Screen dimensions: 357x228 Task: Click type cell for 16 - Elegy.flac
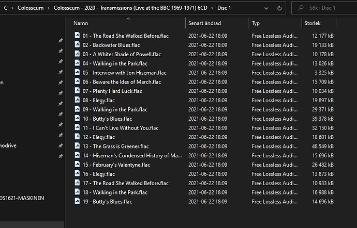point(275,174)
